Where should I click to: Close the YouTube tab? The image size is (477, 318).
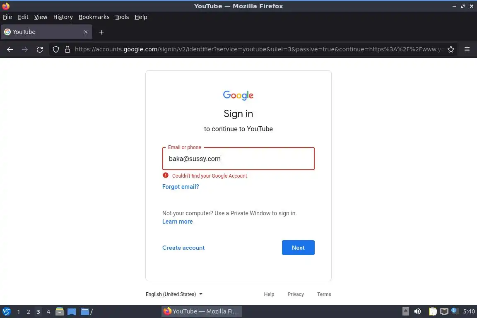(x=86, y=32)
